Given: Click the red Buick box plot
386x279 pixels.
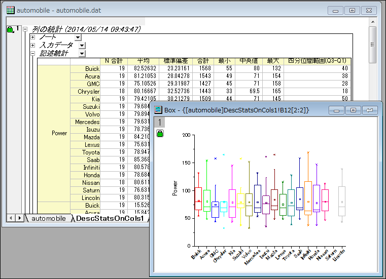Looking at the screenshot, I should click(x=198, y=198).
